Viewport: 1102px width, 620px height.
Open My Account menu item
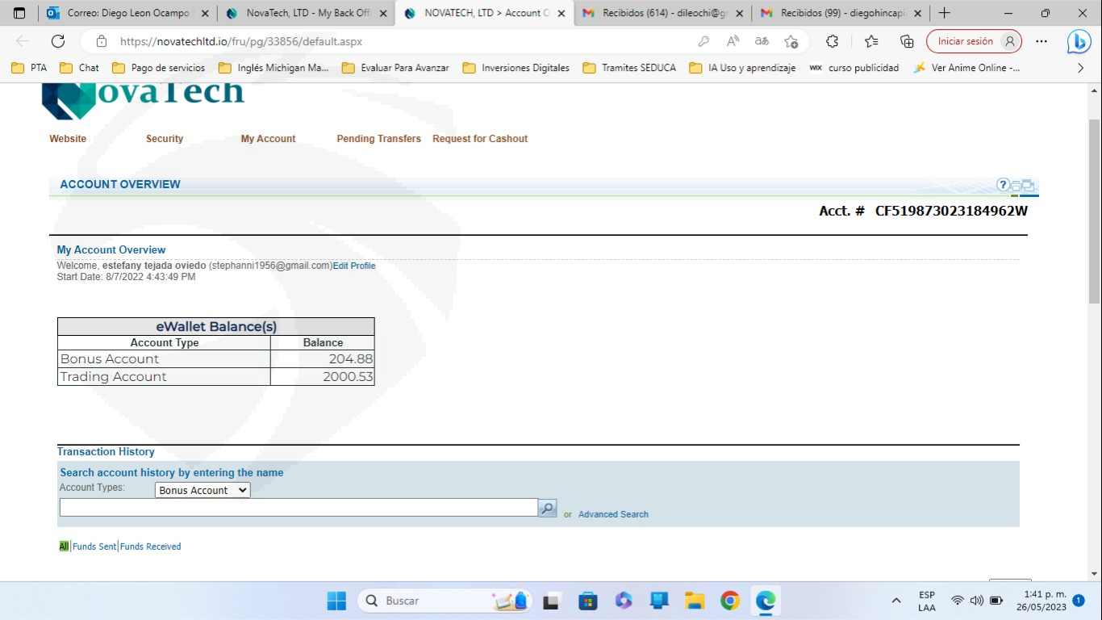pos(268,139)
